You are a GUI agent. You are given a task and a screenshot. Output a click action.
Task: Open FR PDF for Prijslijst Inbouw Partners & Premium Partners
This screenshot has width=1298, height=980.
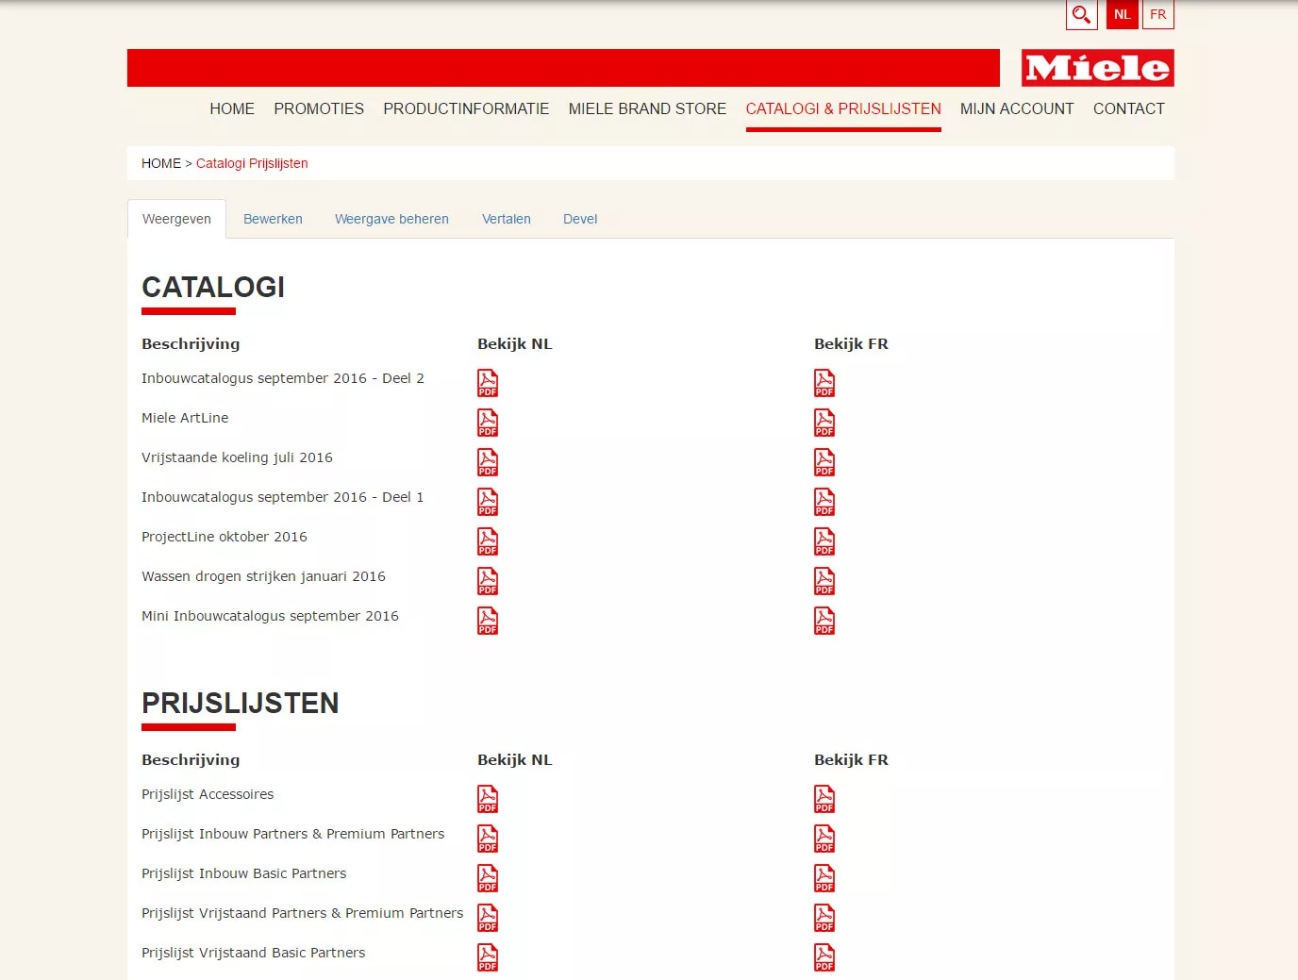(x=824, y=839)
